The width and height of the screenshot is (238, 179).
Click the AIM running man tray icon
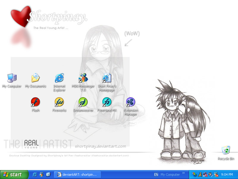point(200,175)
